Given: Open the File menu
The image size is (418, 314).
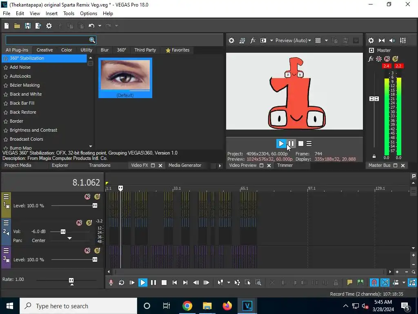Looking at the screenshot, I should tap(7, 13).
